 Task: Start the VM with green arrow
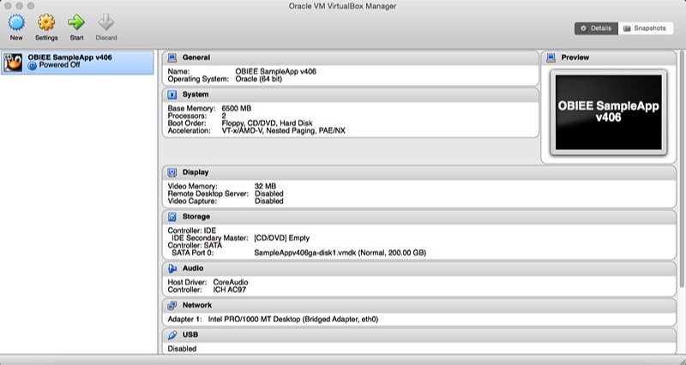click(x=76, y=22)
